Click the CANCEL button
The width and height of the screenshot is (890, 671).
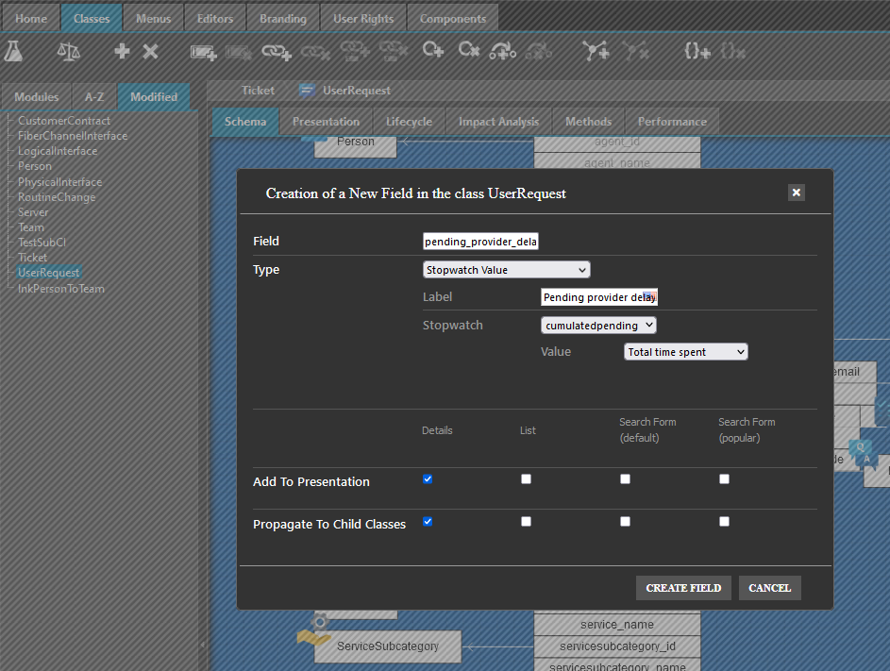(x=769, y=588)
